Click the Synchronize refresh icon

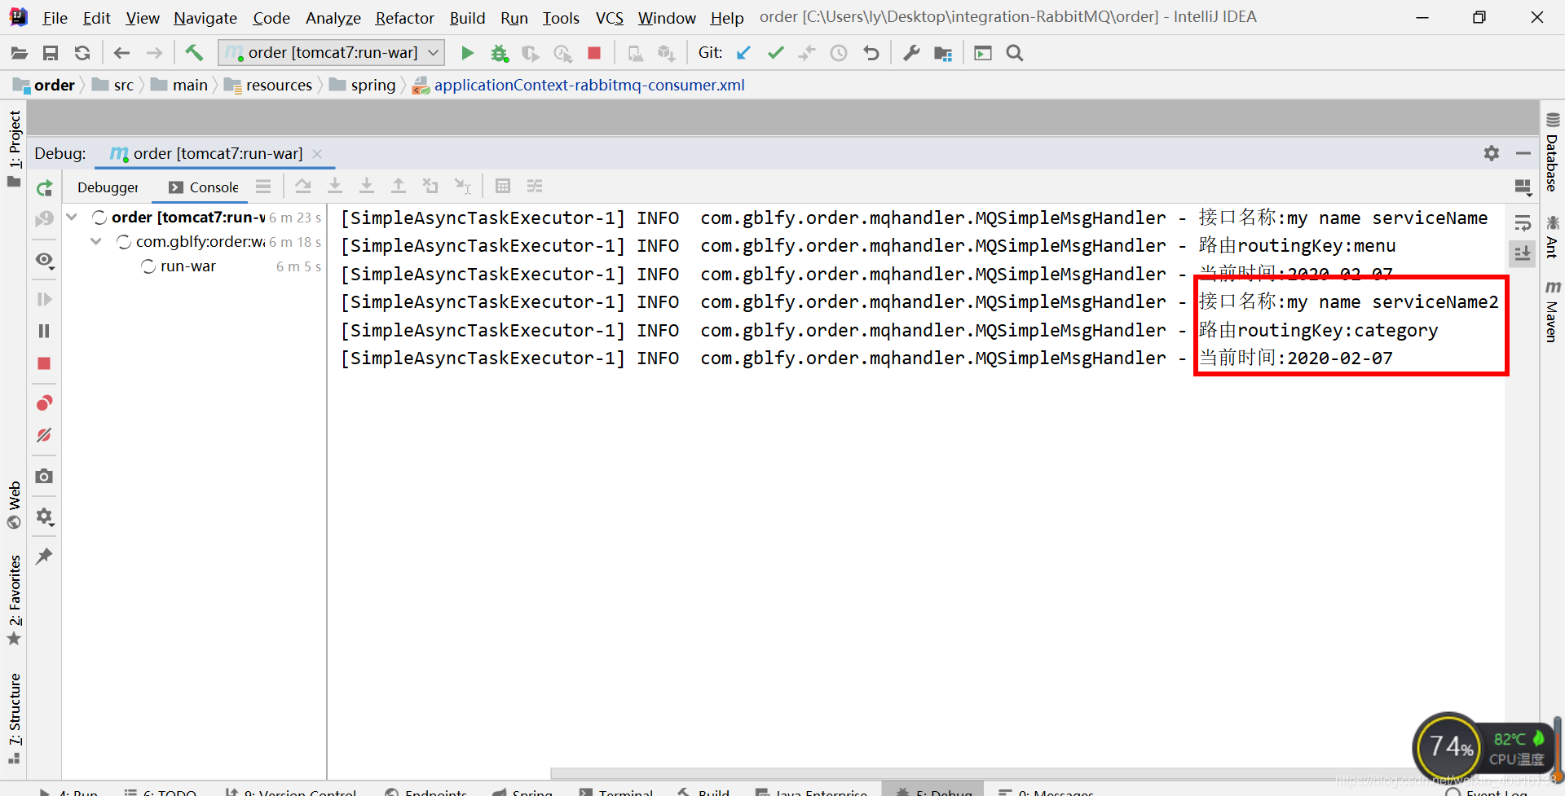point(82,53)
